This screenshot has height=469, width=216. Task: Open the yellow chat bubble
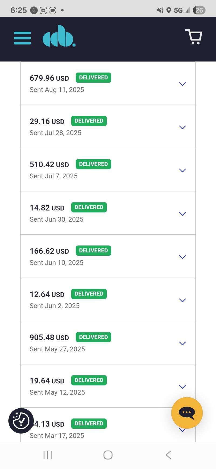click(x=187, y=412)
